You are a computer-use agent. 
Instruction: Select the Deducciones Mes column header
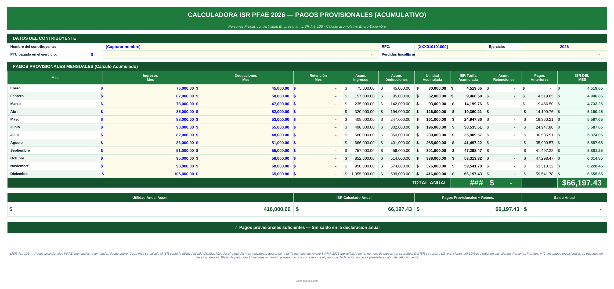coord(246,78)
